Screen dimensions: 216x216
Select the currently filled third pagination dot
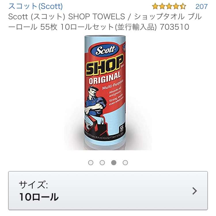point(114,163)
